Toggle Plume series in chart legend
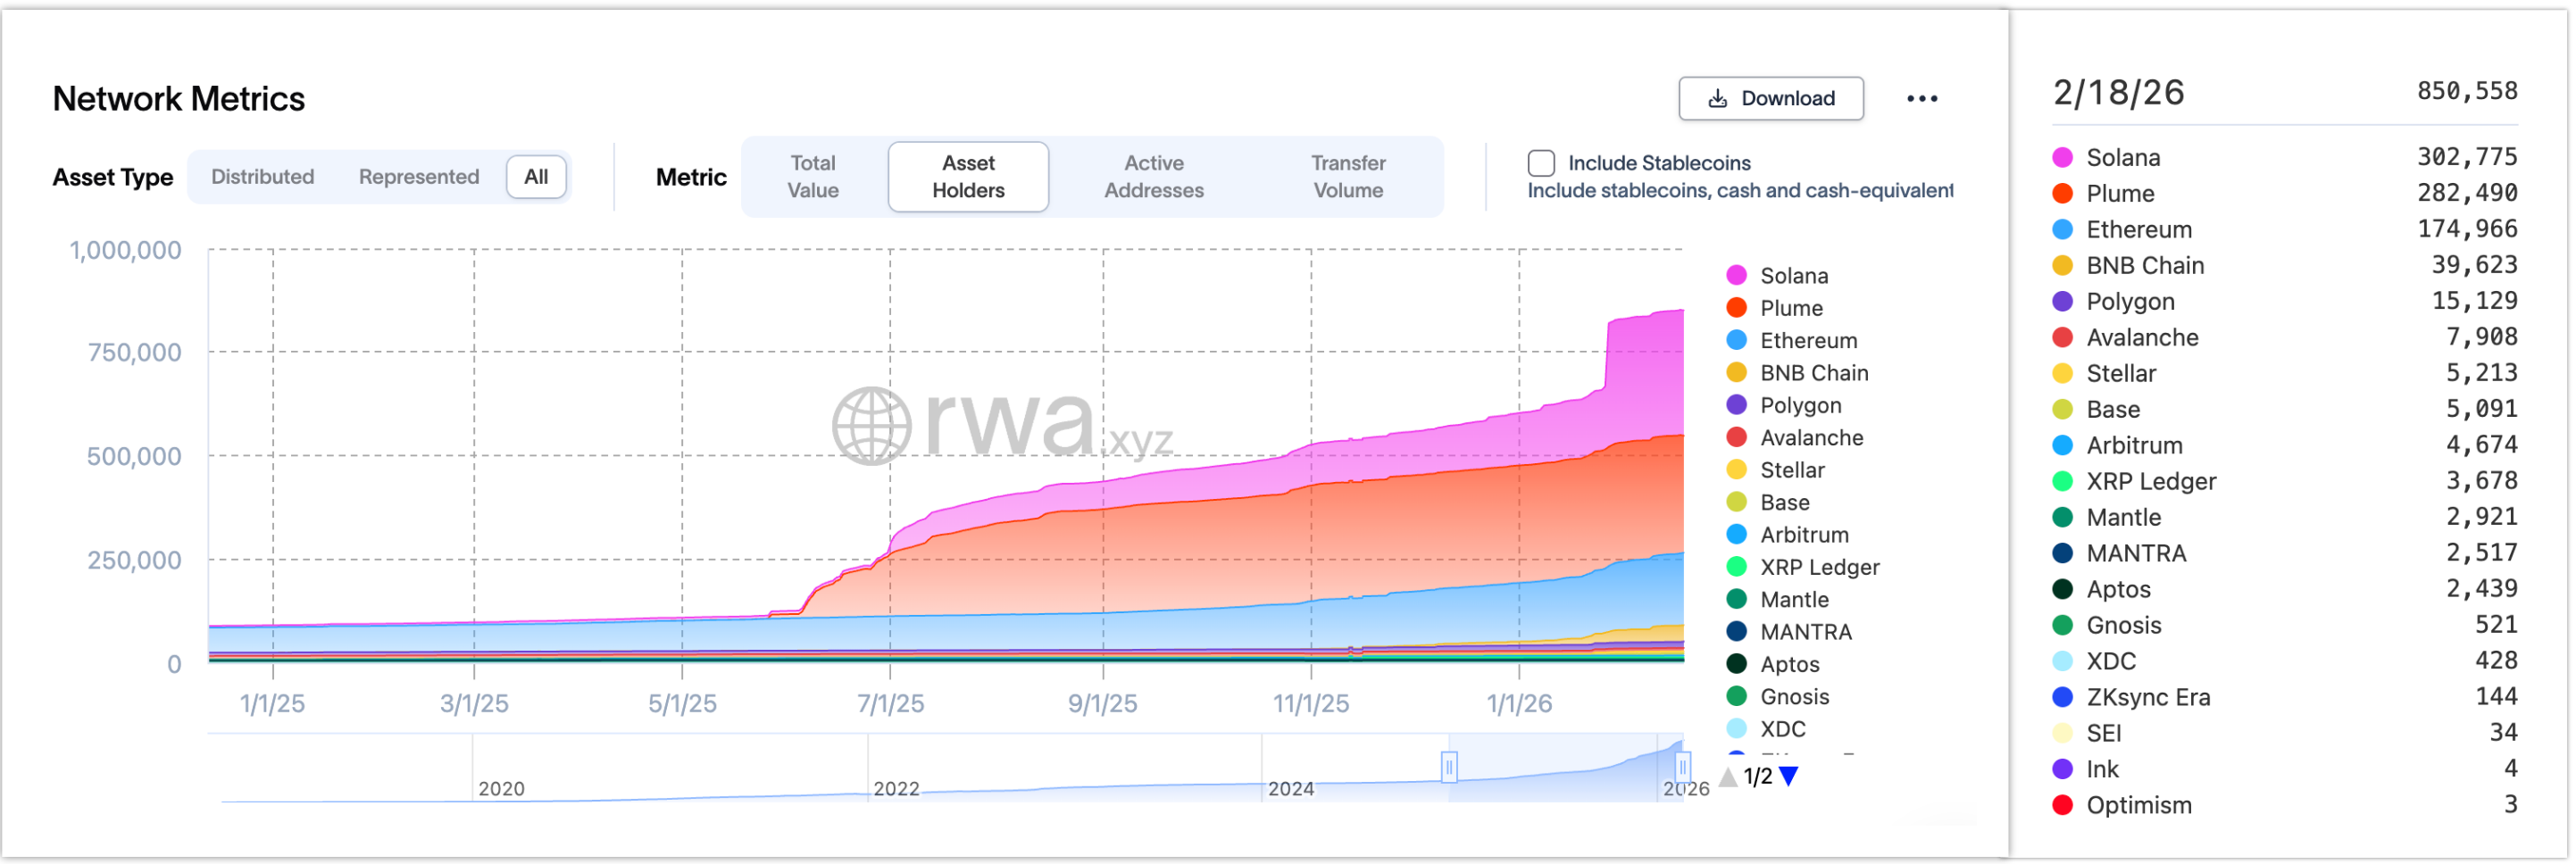 [x=1790, y=308]
